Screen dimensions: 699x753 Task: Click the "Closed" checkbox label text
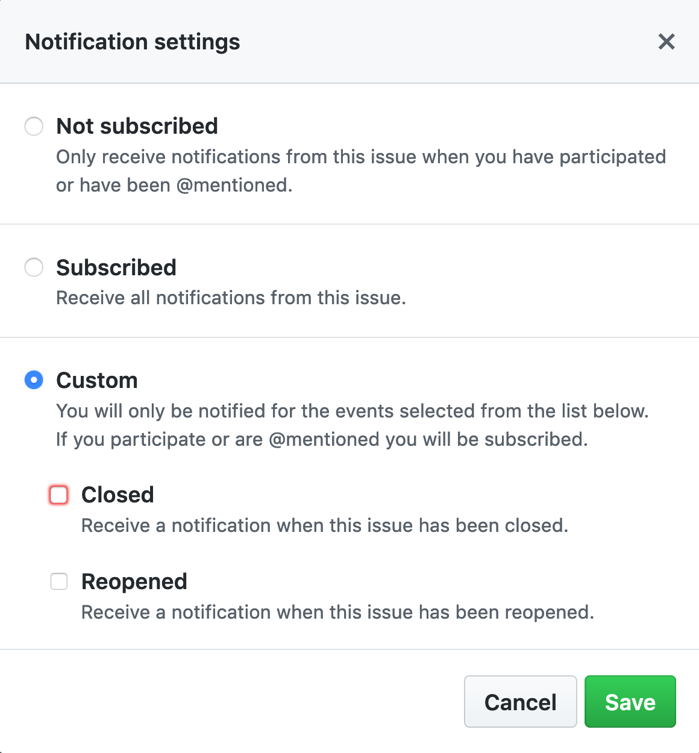pos(118,495)
